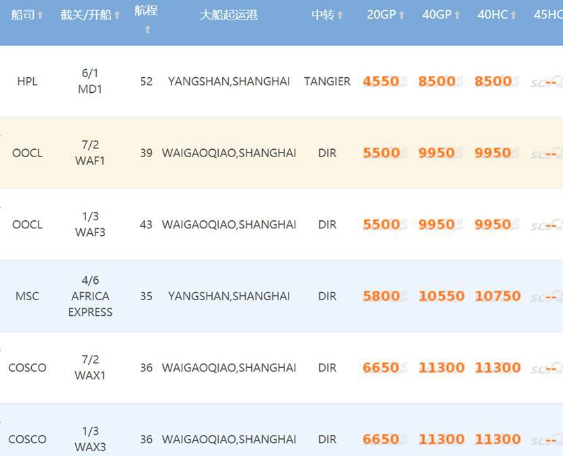563x456 pixels.
Task: Click WAIGAOQIAO,SHANGHAI in the WAF3 row
Action: point(229,224)
